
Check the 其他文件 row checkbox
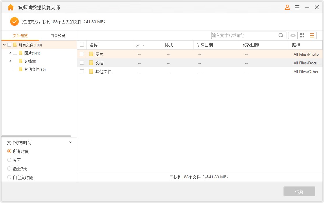click(82, 71)
